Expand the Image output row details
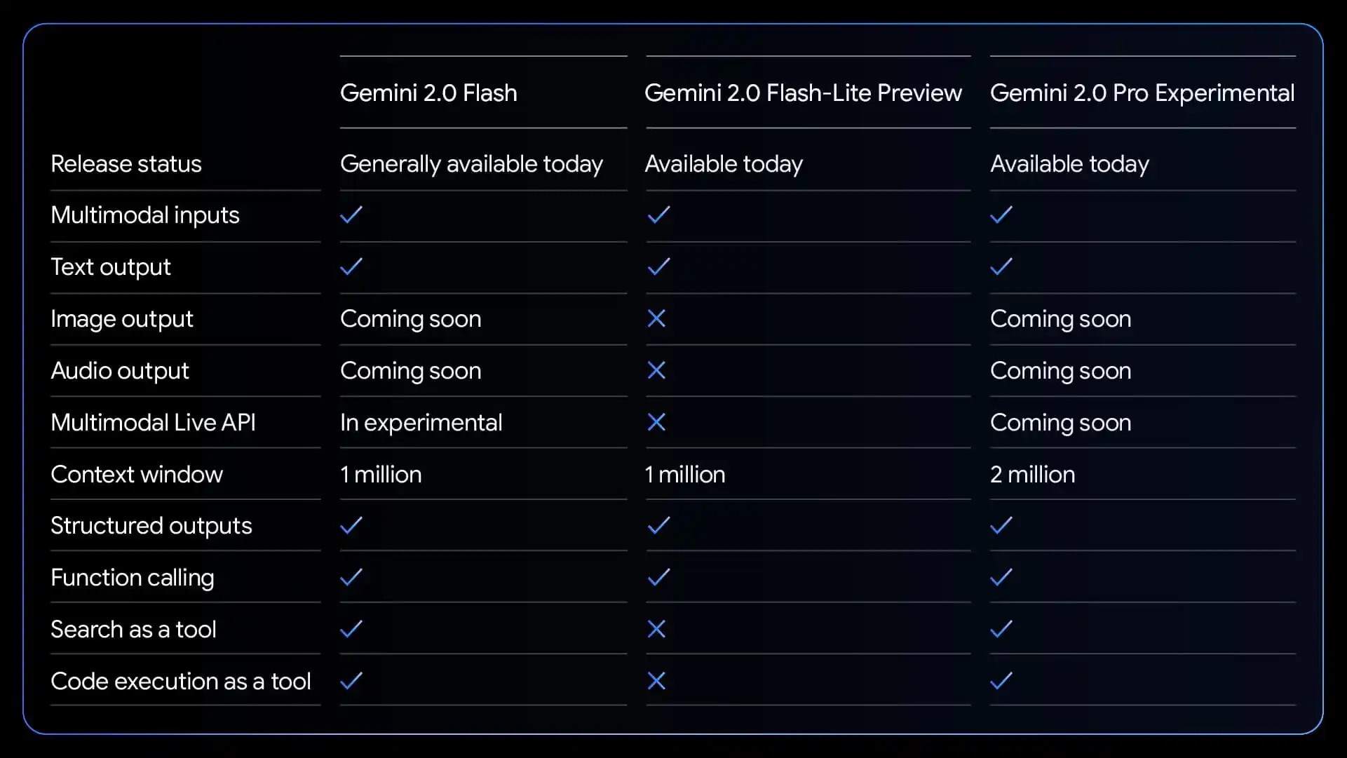1347x758 pixels. [122, 318]
